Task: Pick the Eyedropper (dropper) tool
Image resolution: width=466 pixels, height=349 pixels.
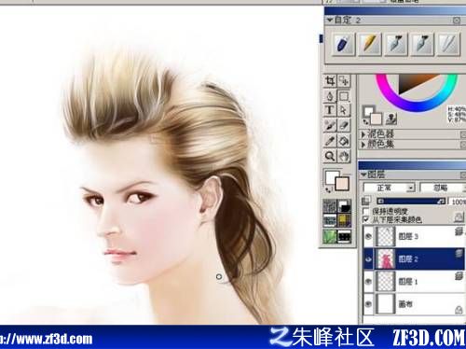Action: [330, 141]
